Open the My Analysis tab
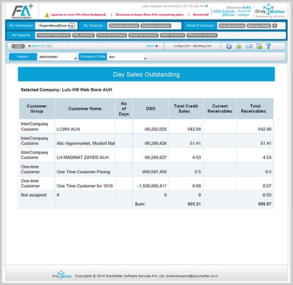The width and height of the screenshot is (293, 285). (x=93, y=26)
